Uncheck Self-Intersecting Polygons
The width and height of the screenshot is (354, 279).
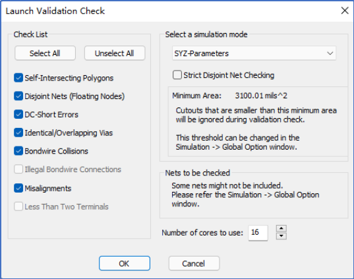(x=18, y=78)
